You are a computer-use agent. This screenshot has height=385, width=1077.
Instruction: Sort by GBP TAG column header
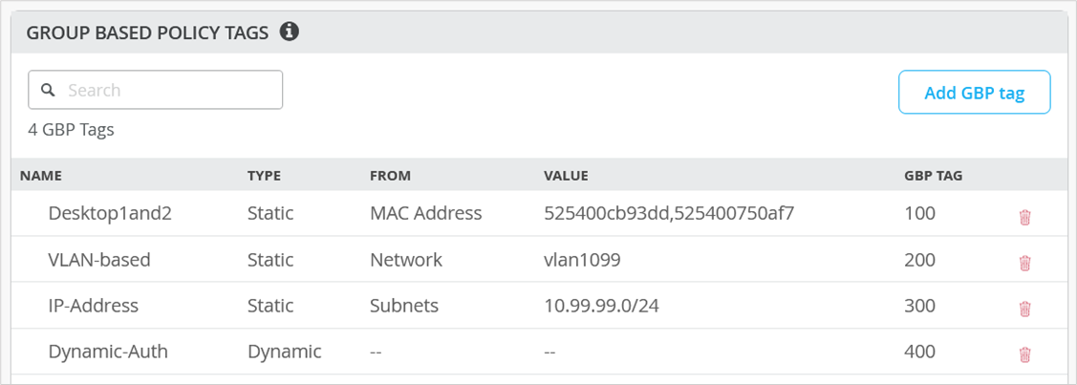point(933,176)
